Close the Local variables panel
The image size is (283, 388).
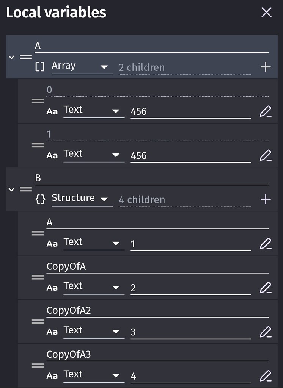266,13
